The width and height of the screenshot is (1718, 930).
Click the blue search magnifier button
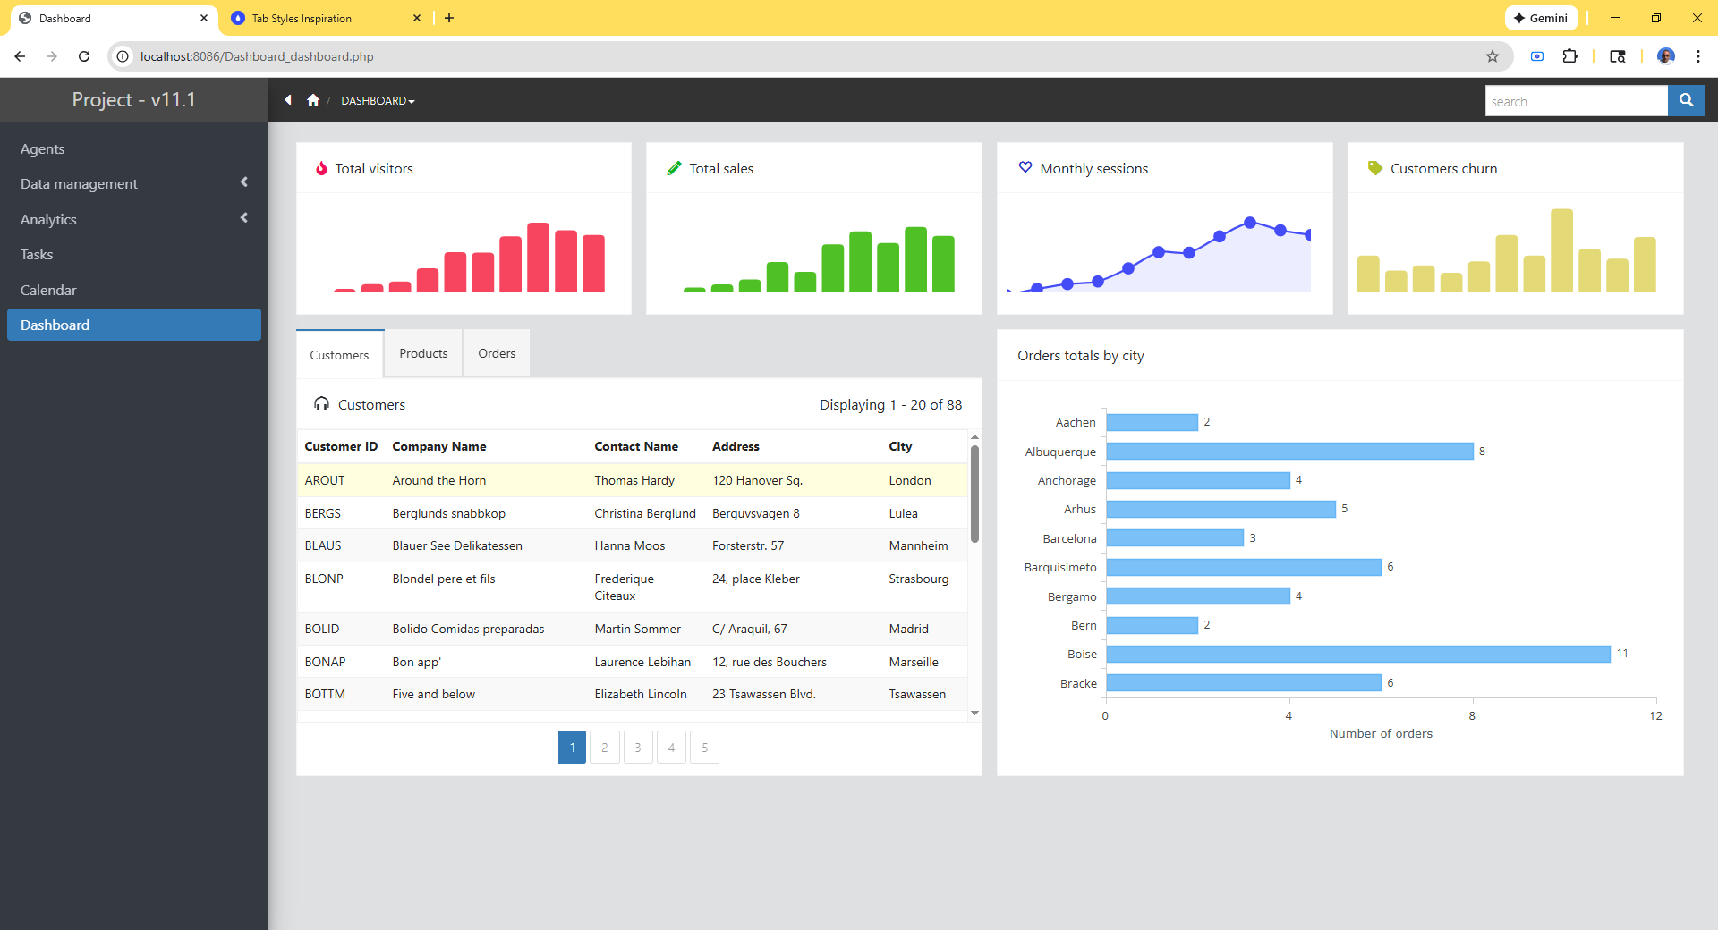pos(1686,101)
